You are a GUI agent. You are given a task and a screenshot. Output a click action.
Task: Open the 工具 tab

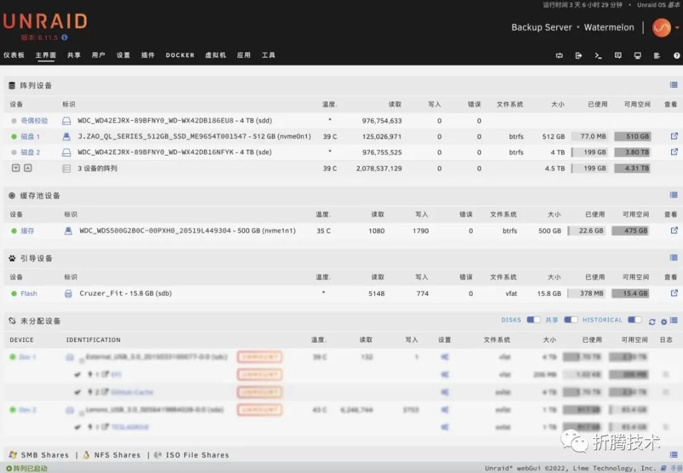268,55
